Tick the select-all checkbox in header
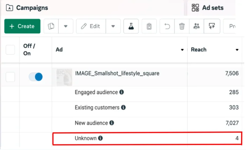246x150 pixels. point(10,50)
